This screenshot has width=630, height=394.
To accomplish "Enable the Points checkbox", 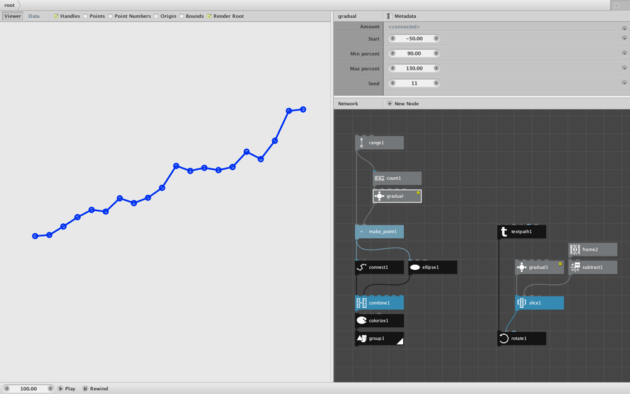I will coord(85,16).
